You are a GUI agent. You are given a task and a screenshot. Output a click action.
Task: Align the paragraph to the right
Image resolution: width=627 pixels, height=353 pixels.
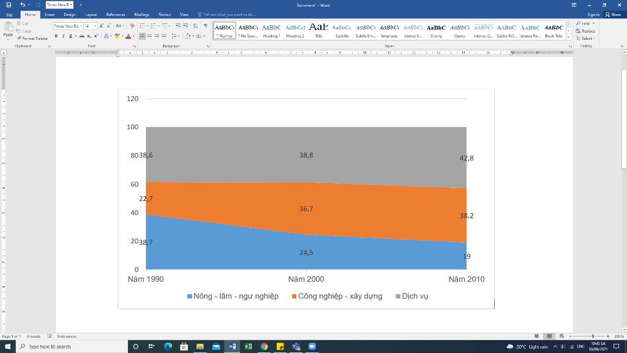tap(157, 36)
